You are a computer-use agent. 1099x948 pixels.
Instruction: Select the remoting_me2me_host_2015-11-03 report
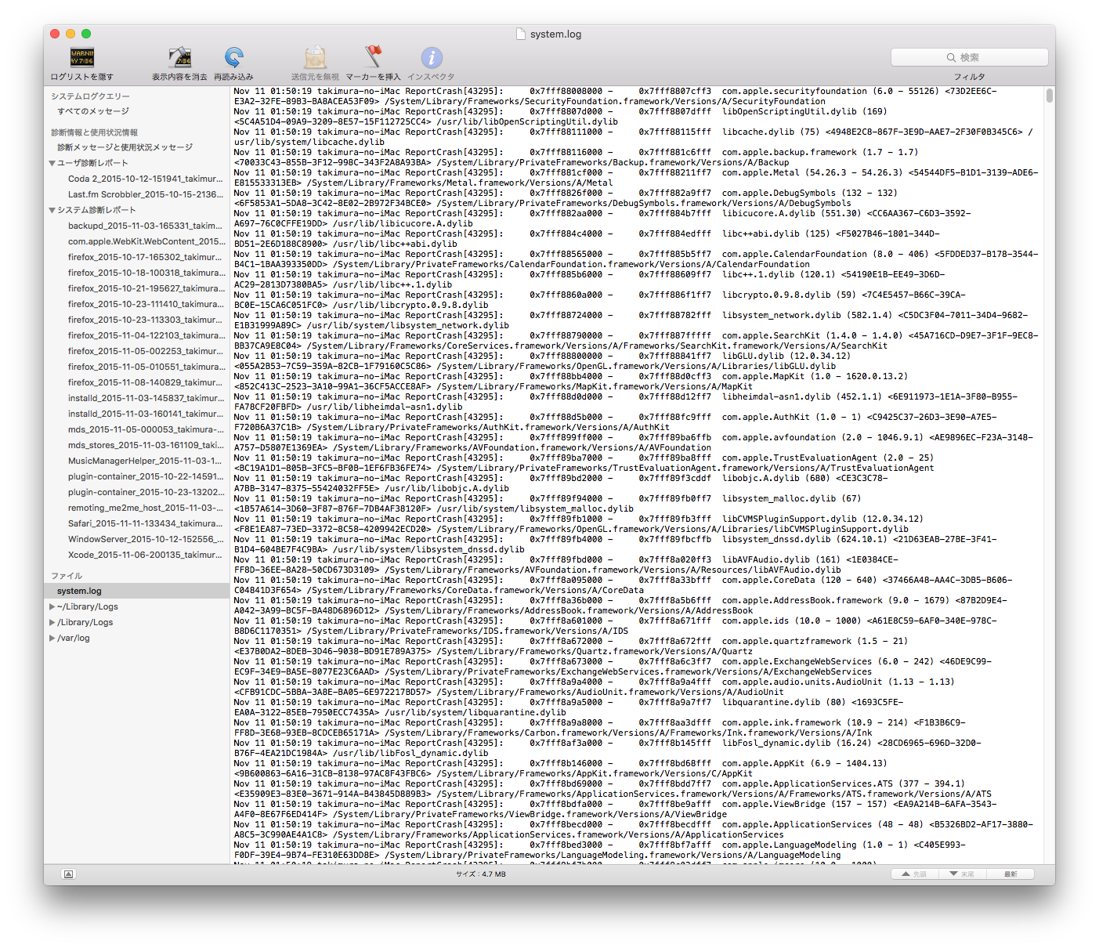146,508
